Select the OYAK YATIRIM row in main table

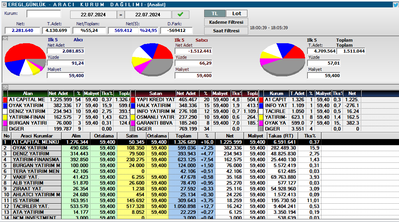pos(200,148)
